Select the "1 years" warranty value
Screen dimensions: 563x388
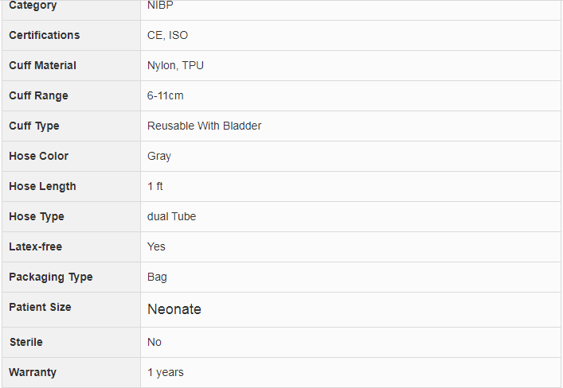click(165, 372)
